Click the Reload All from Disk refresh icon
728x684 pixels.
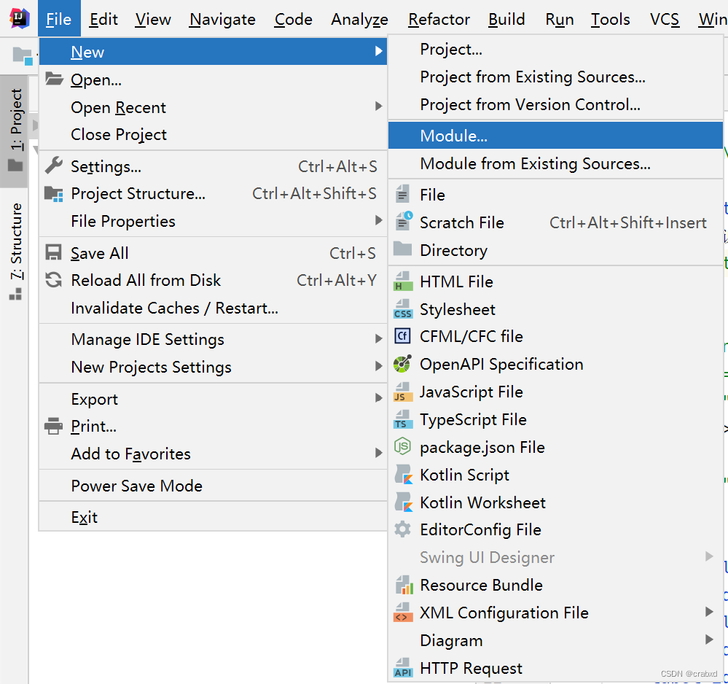pyautogui.click(x=53, y=280)
